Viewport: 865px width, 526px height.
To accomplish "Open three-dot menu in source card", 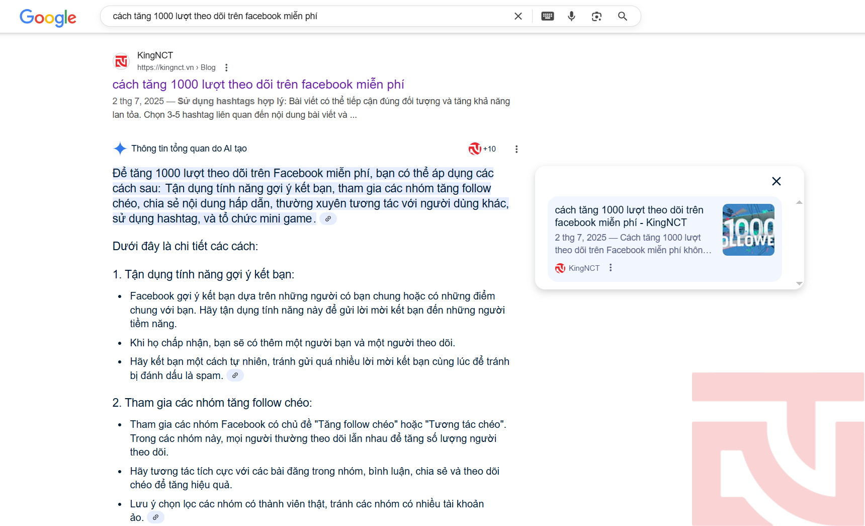I will pyautogui.click(x=611, y=268).
